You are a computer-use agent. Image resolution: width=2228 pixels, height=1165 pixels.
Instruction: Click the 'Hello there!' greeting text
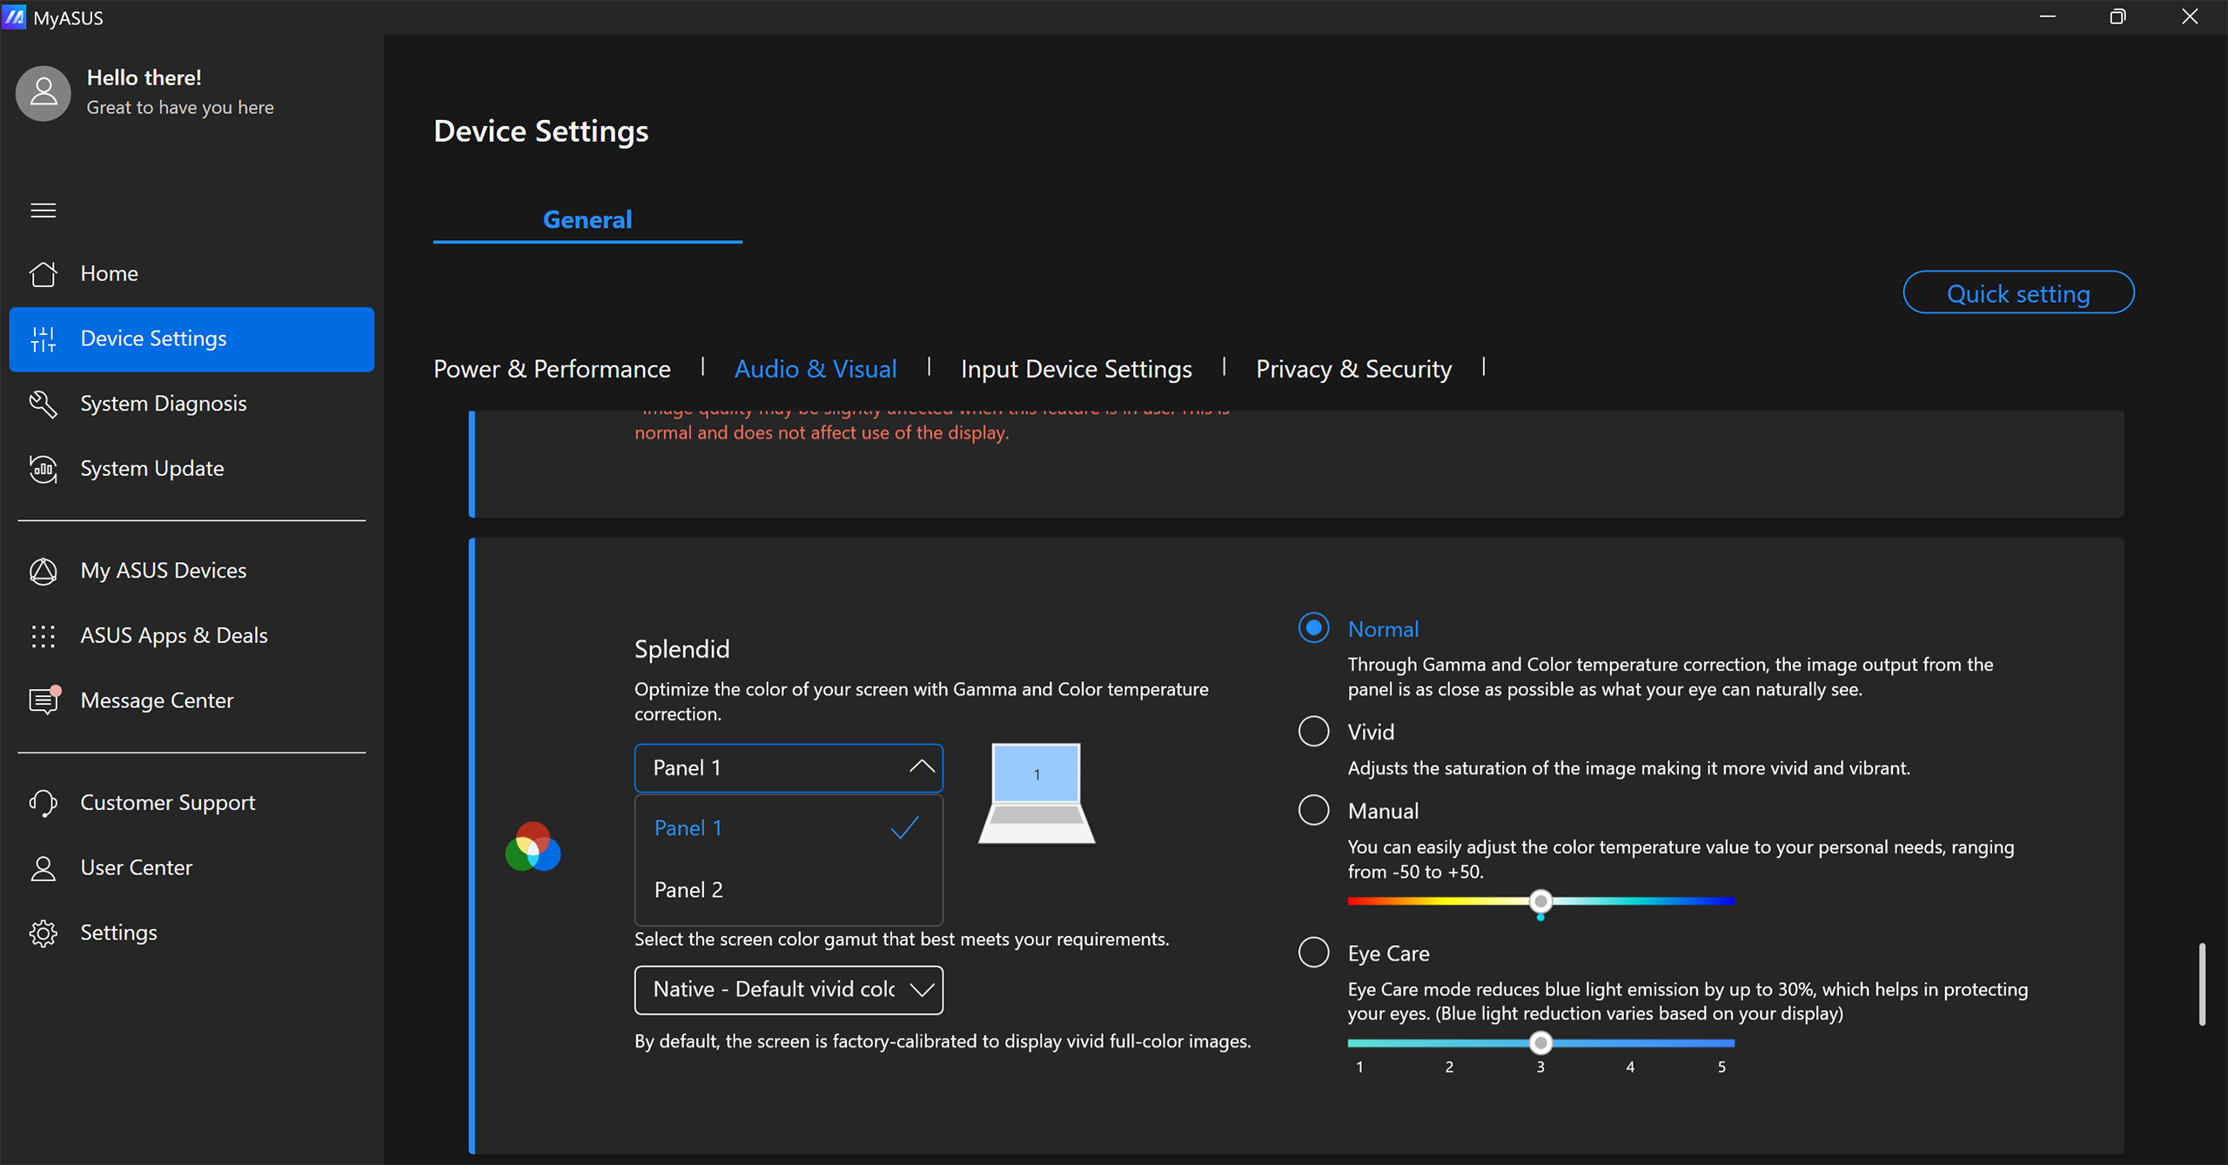coord(144,77)
